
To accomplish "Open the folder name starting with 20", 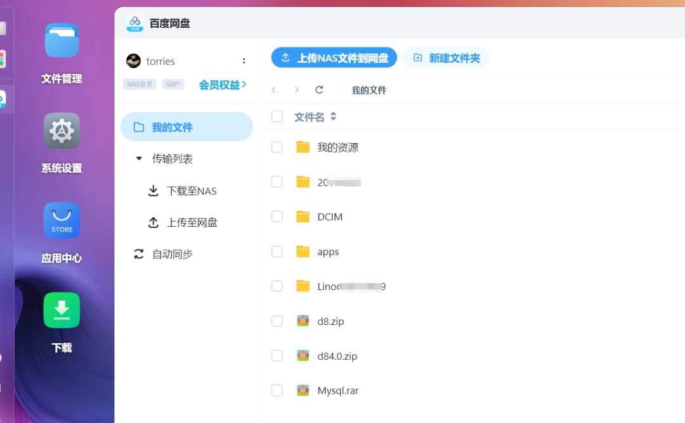I will pos(339,182).
